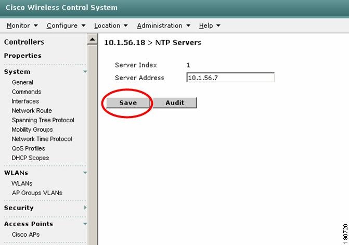Viewport: 349px width, 245px height.
Task: Open Mobility Groups page
Action: point(32,130)
